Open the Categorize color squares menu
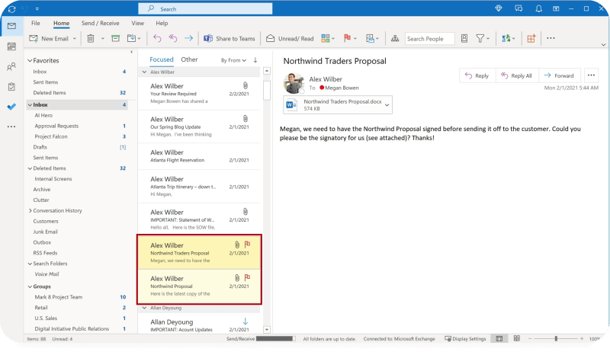This screenshot has height=355, width=610. coord(328,38)
